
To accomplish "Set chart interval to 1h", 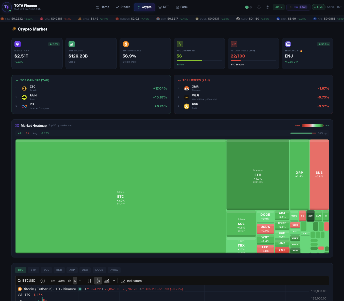I will [69, 281].
